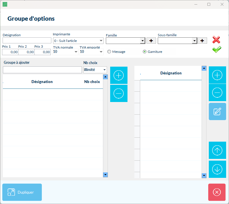Select the Message radio button
The height and width of the screenshot is (204, 229).
point(109,52)
